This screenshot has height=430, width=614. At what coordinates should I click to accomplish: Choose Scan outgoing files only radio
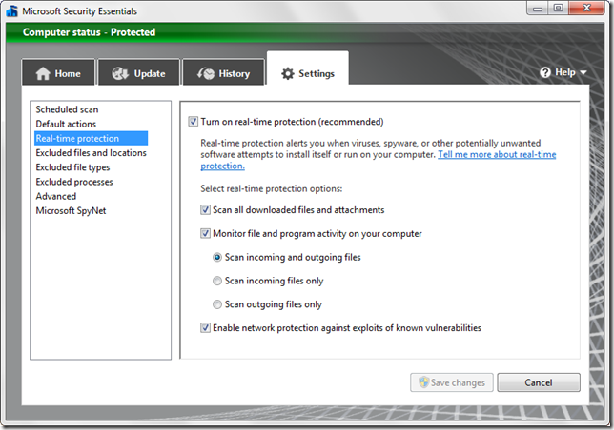[217, 304]
